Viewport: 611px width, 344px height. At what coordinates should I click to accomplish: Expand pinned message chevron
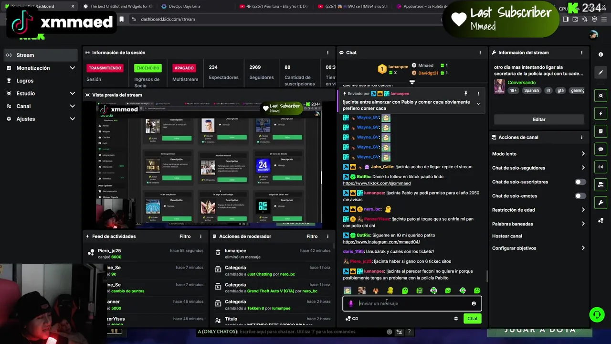coord(478,104)
